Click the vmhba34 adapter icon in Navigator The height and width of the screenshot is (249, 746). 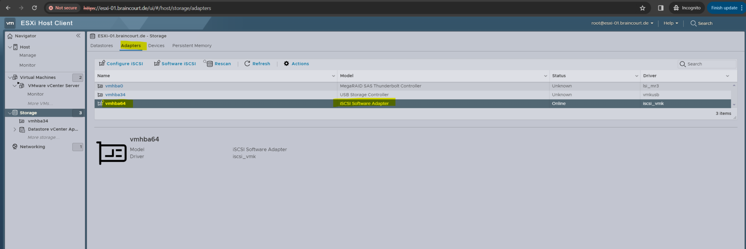coord(21,121)
